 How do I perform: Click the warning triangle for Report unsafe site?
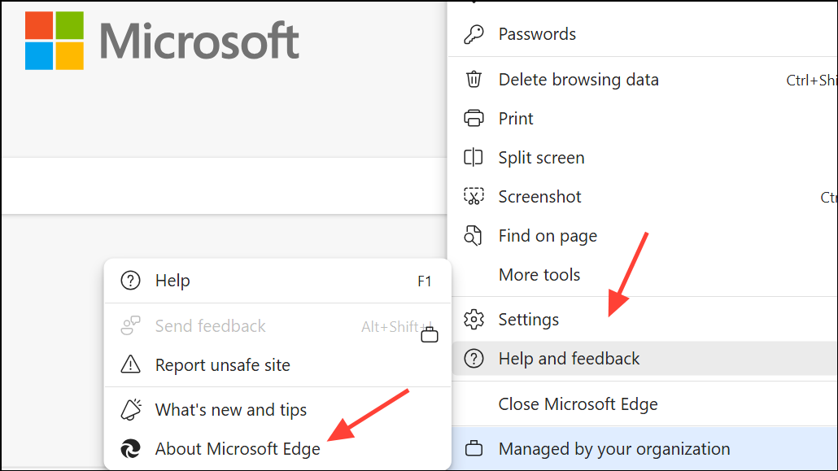[x=130, y=365]
